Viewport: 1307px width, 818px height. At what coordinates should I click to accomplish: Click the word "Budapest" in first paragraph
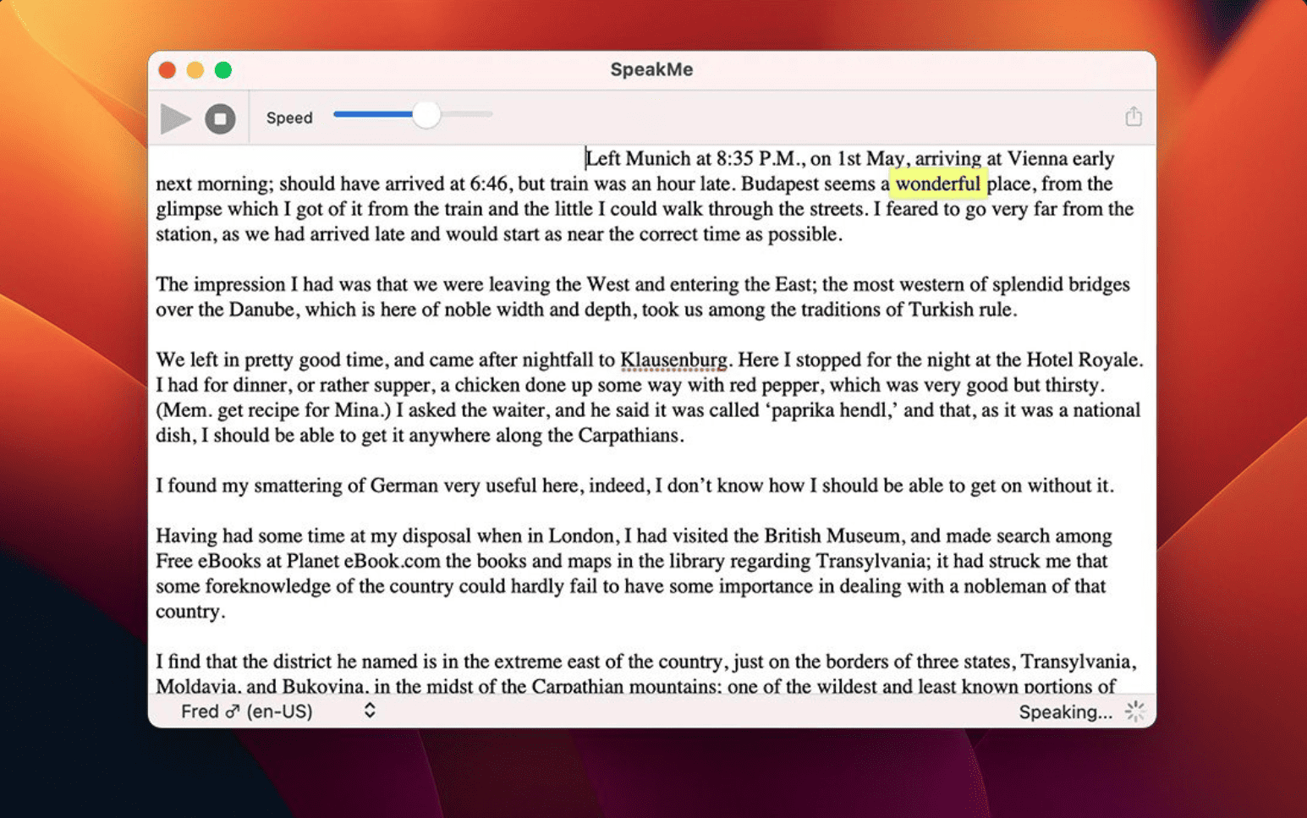pyautogui.click(x=780, y=184)
